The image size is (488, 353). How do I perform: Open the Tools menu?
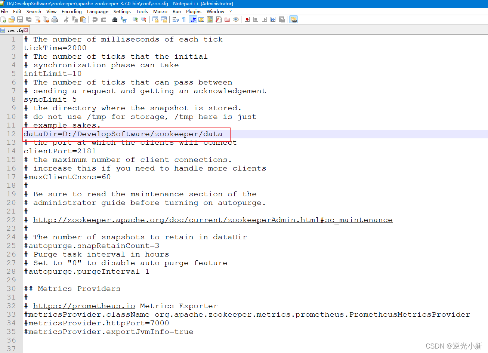click(x=142, y=11)
